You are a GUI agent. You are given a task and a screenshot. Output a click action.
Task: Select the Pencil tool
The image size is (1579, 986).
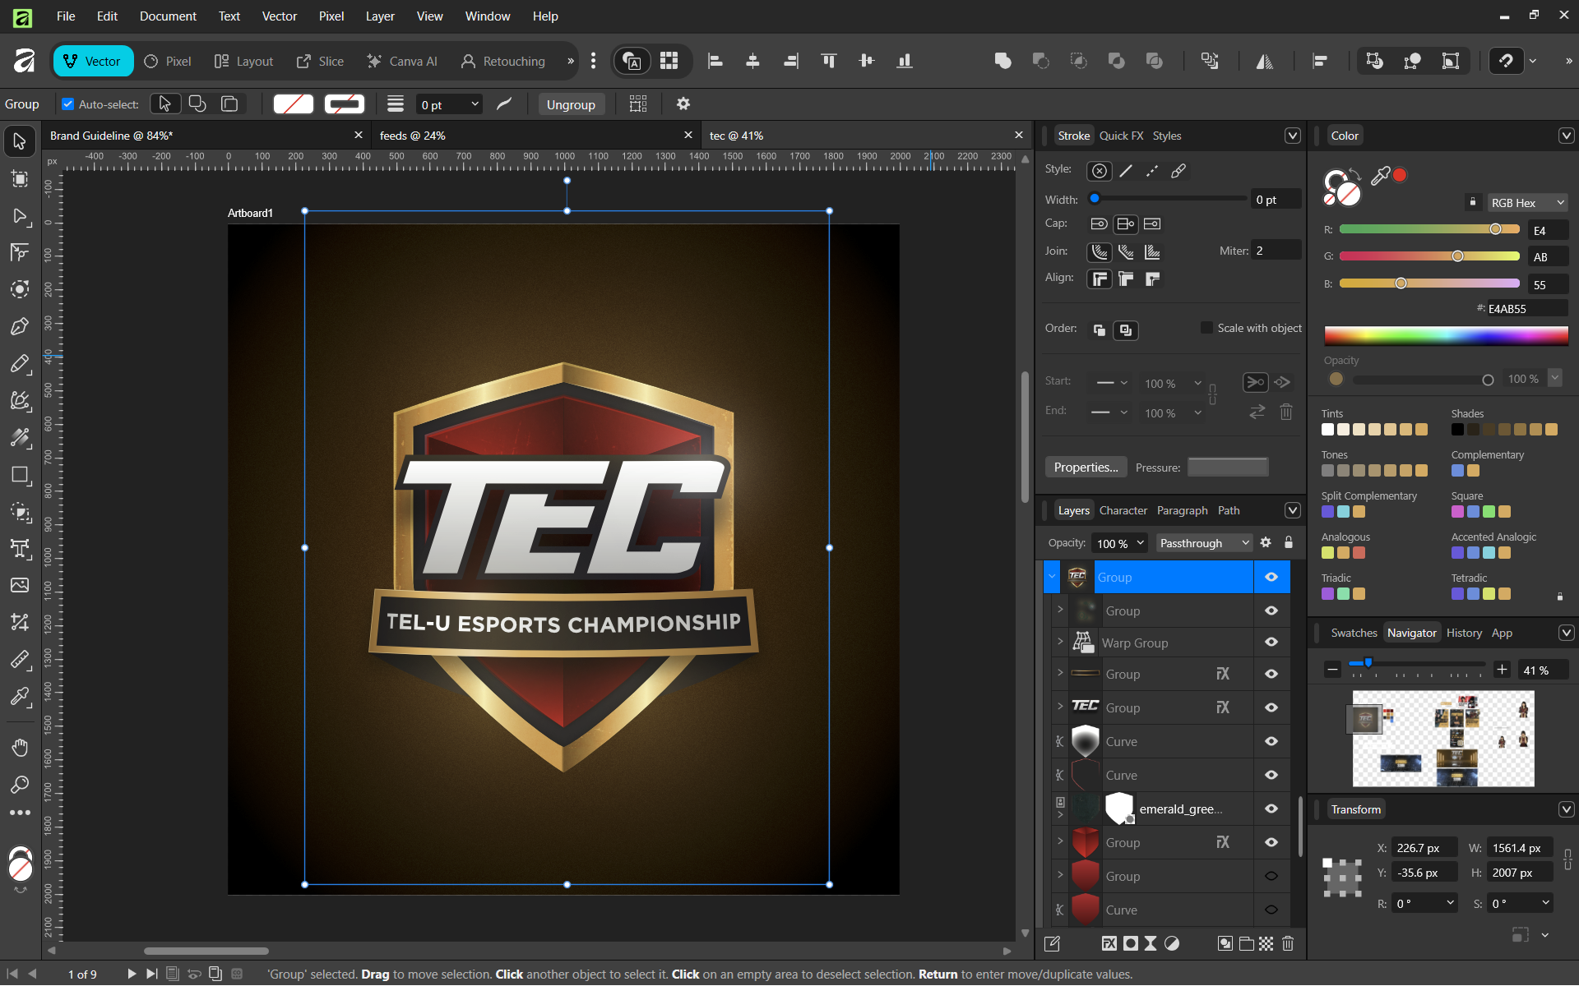pyautogui.click(x=20, y=363)
